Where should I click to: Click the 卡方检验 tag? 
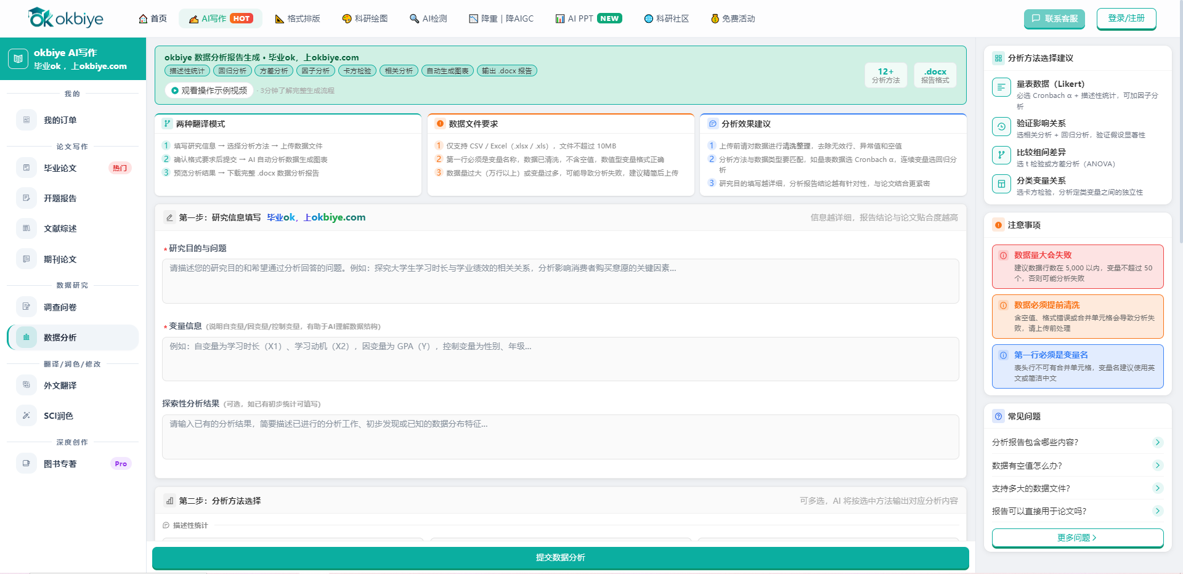[357, 71]
